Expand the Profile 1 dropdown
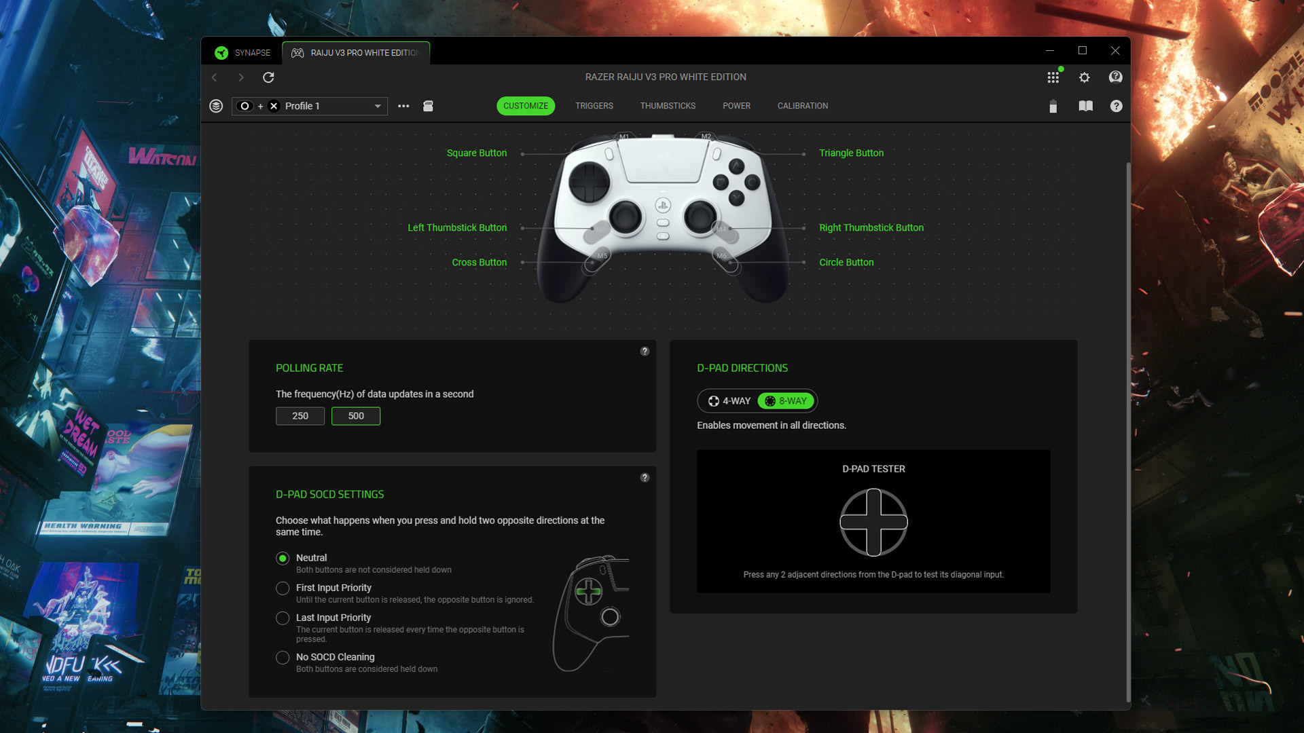 tap(378, 107)
